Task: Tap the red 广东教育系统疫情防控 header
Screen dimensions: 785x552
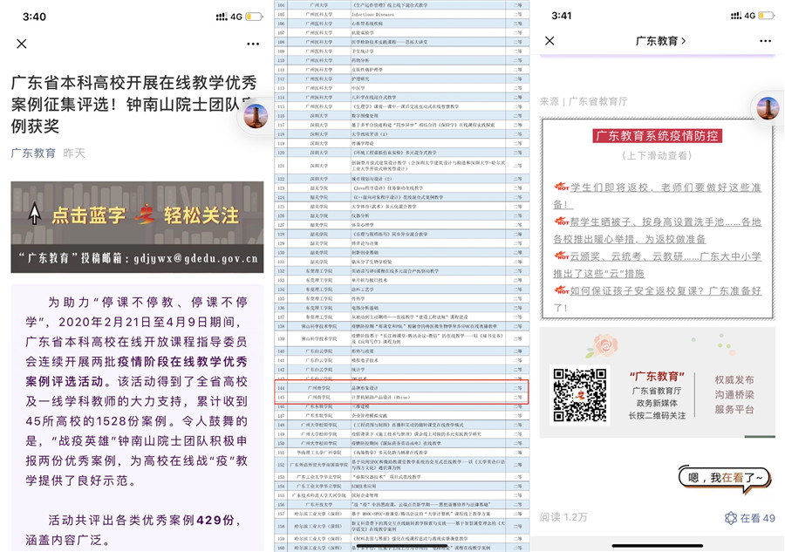Action: (x=658, y=137)
